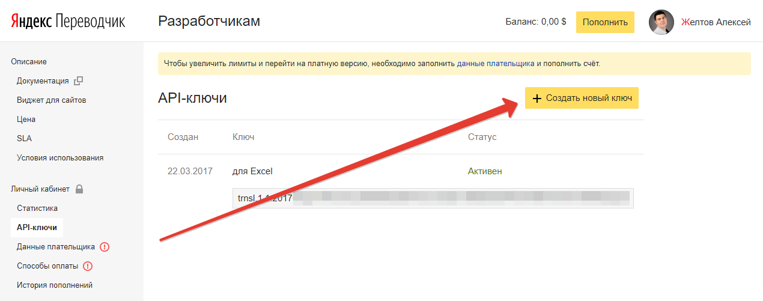Open Виджет для сайтов page
This screenshot has width=763, height=301.
51,100
